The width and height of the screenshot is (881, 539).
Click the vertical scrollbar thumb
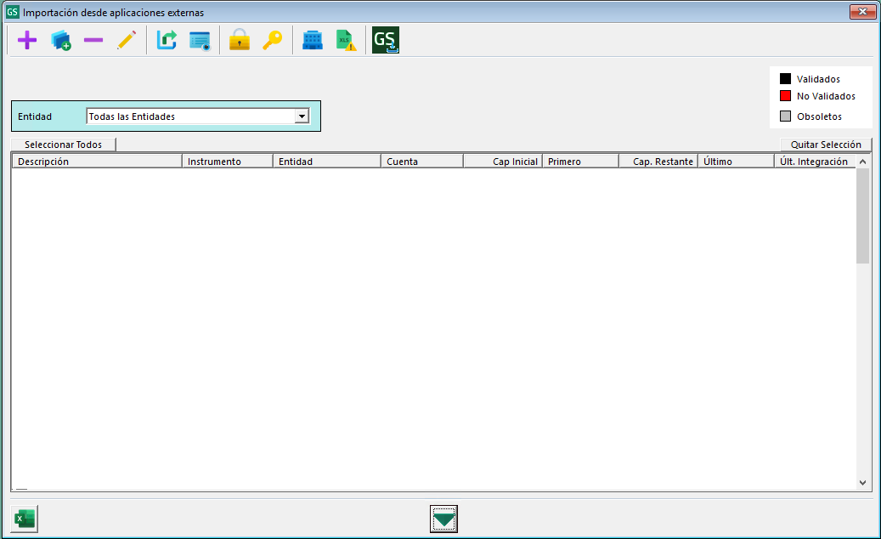point(863,216)
